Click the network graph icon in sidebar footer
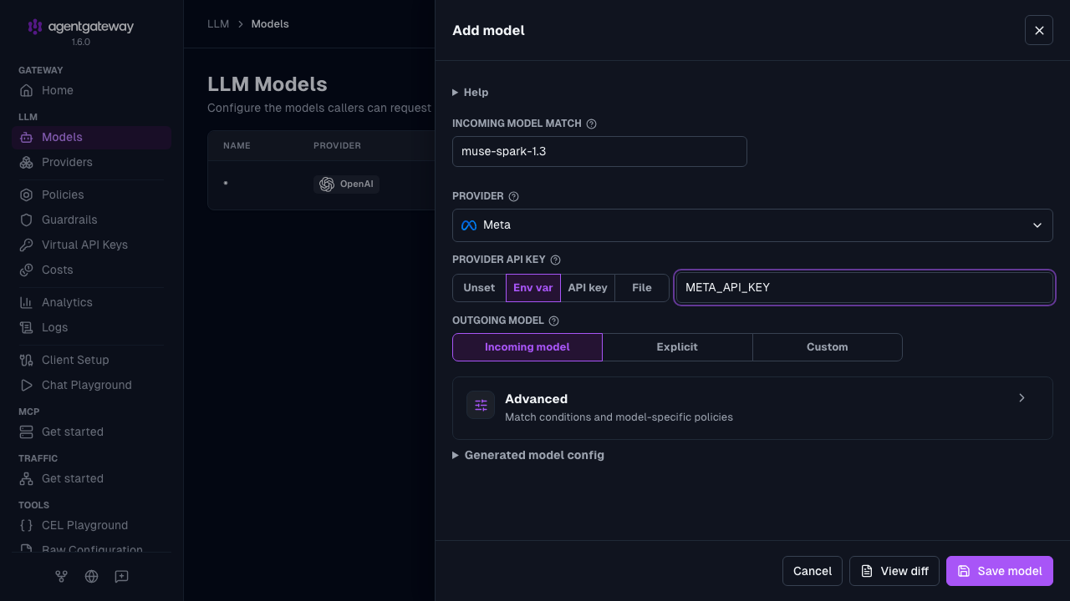The width and height of the screenshot is (1070, 601). (x=61, y=576)
